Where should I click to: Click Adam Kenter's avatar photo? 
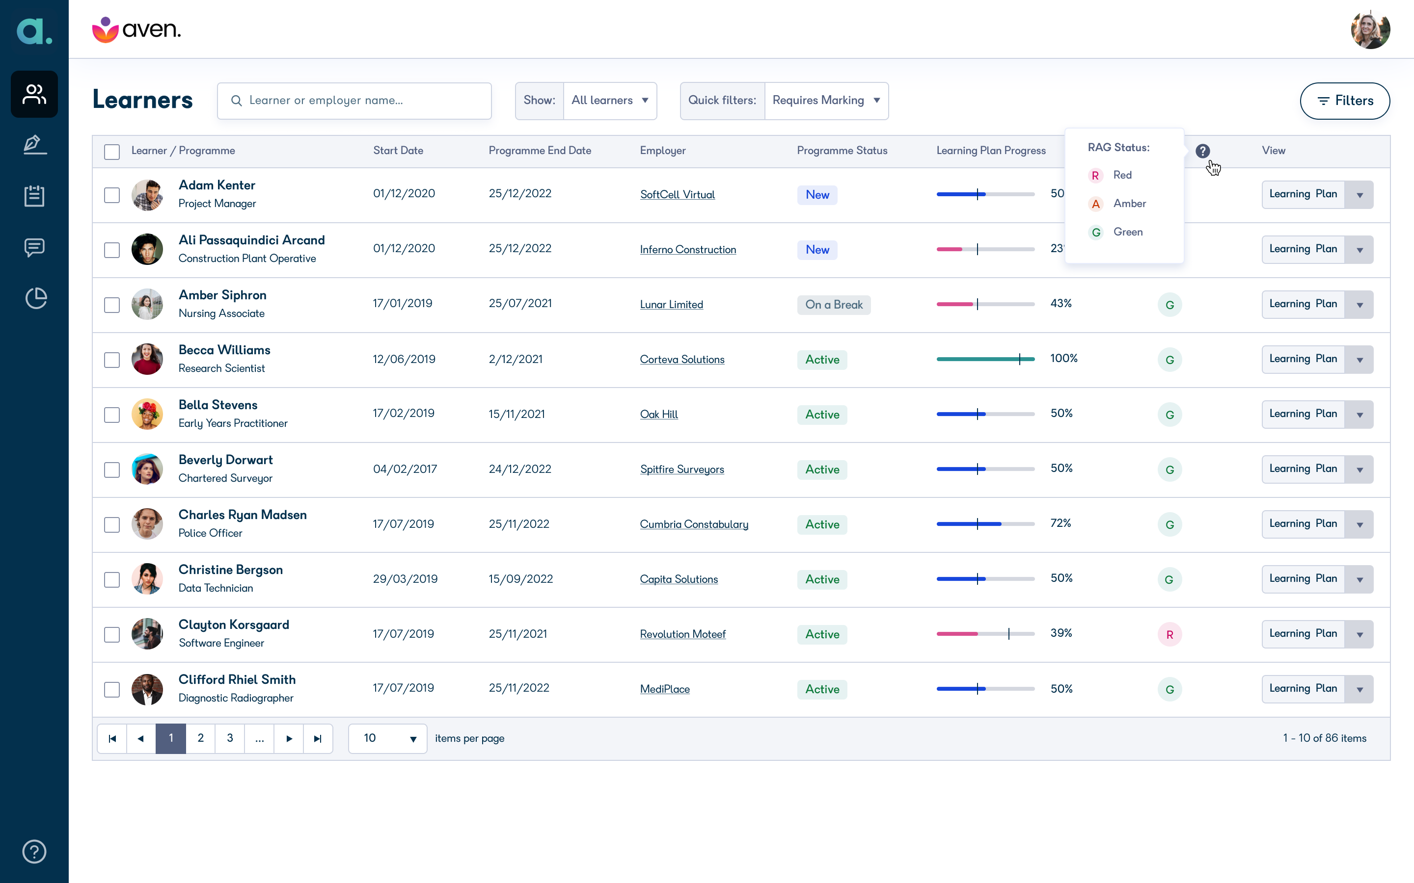(147, 194)
